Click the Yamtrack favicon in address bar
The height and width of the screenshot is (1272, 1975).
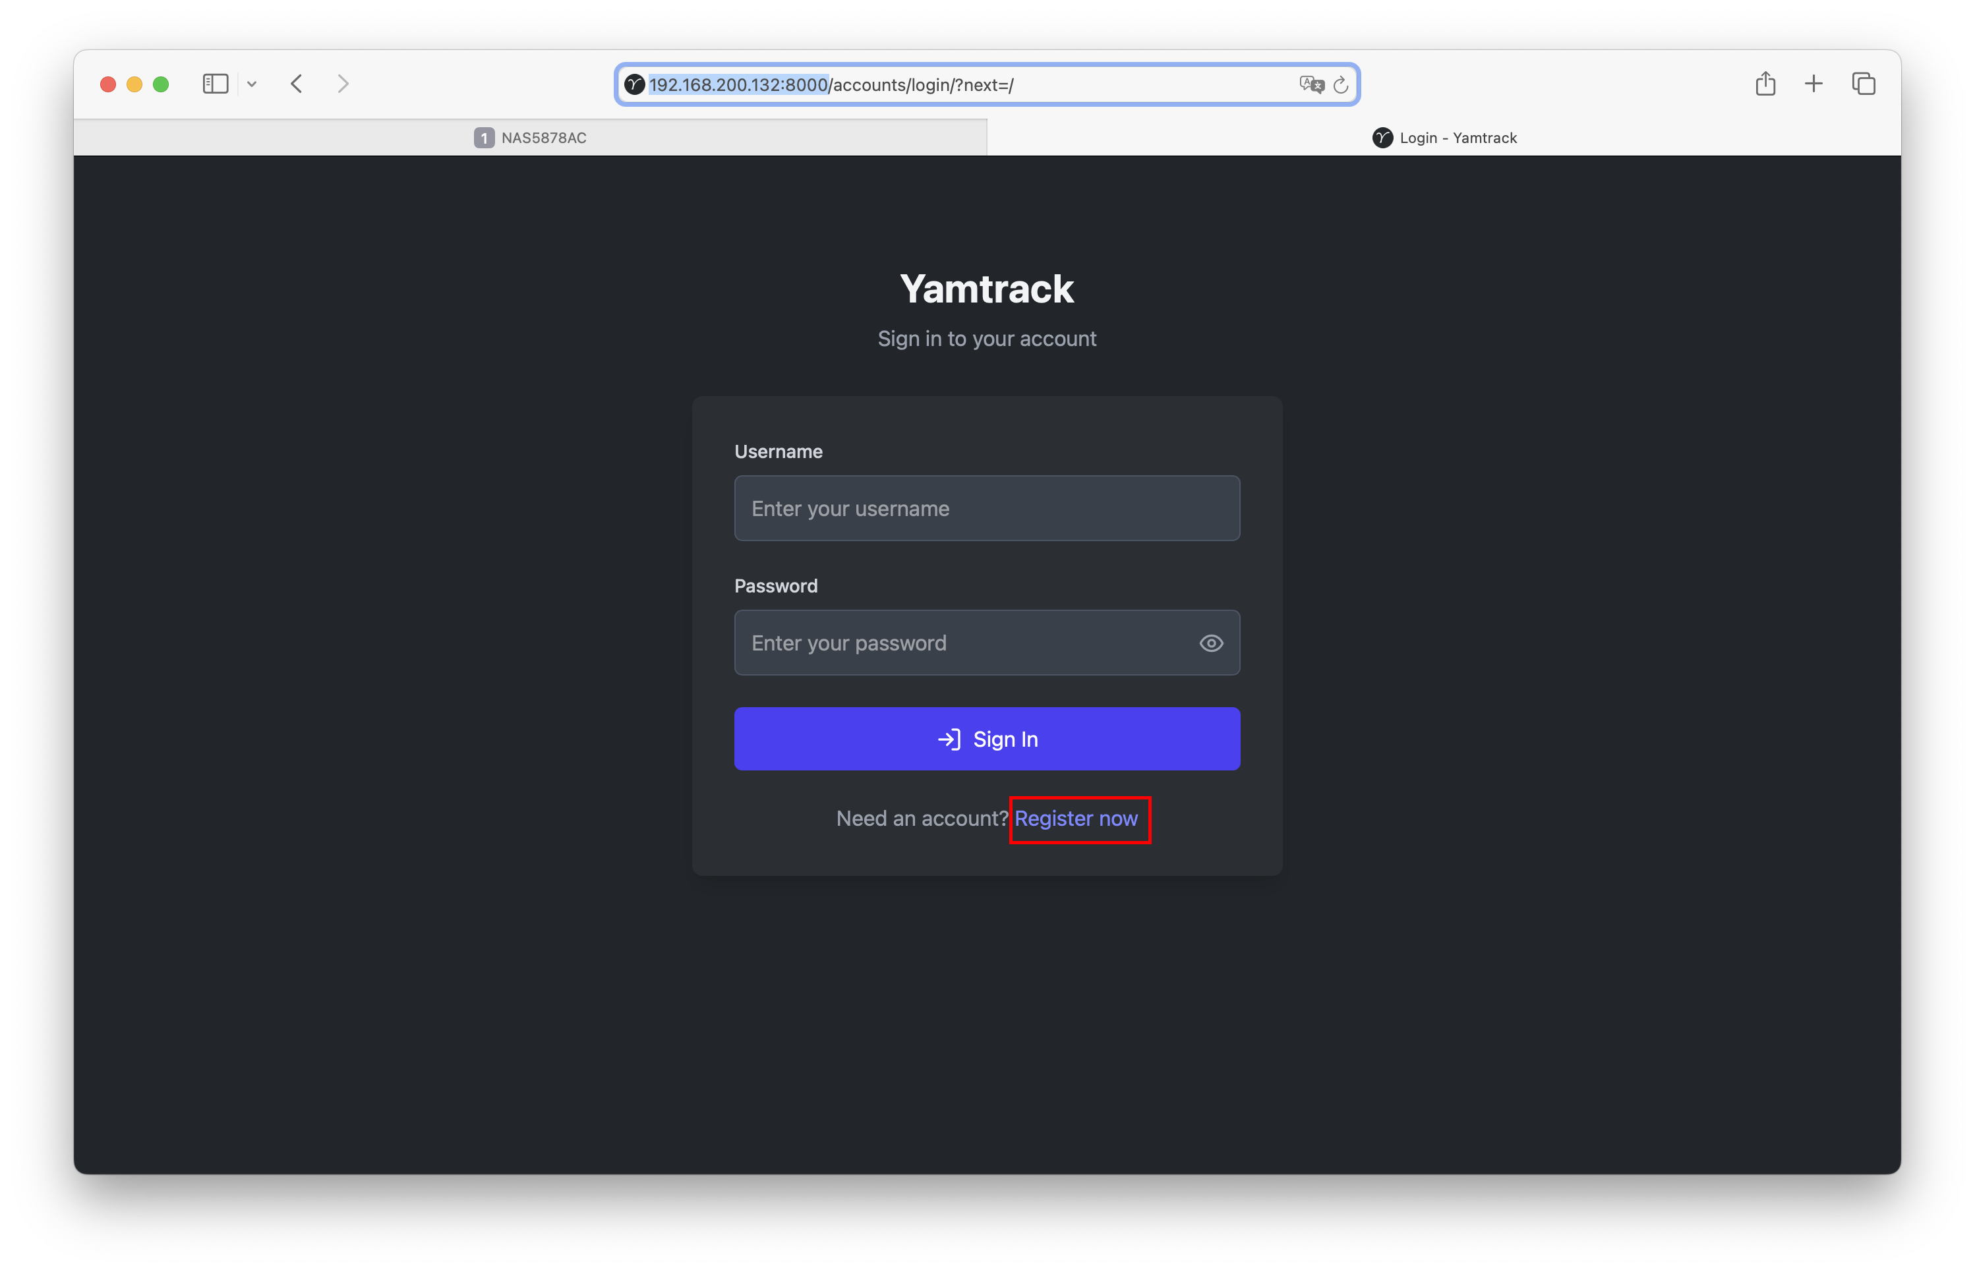click(x=634, y=85)
